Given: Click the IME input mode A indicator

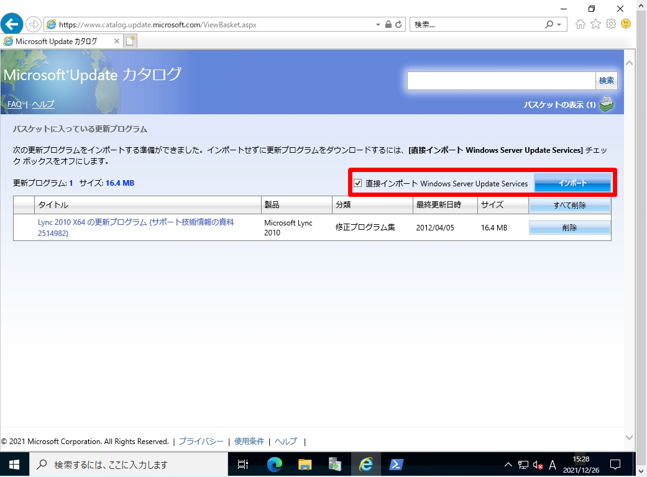Looking at the screenshot, I should pos(553,465).
